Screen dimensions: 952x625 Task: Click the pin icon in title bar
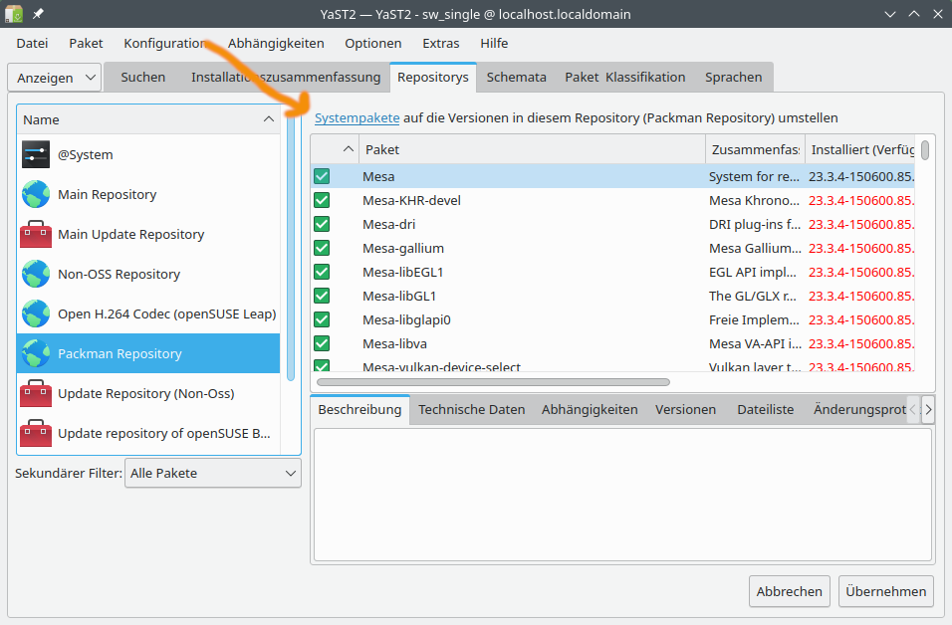(x=38, y=15)
